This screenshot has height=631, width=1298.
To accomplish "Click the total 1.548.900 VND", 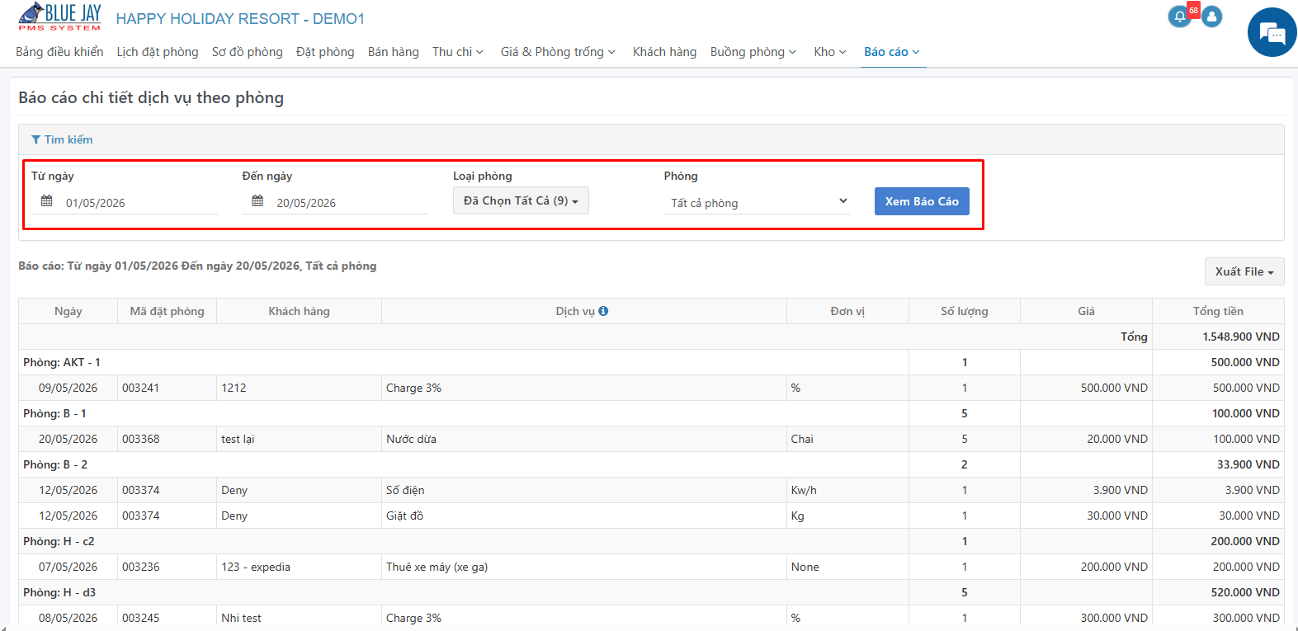I will [1241, 337].
